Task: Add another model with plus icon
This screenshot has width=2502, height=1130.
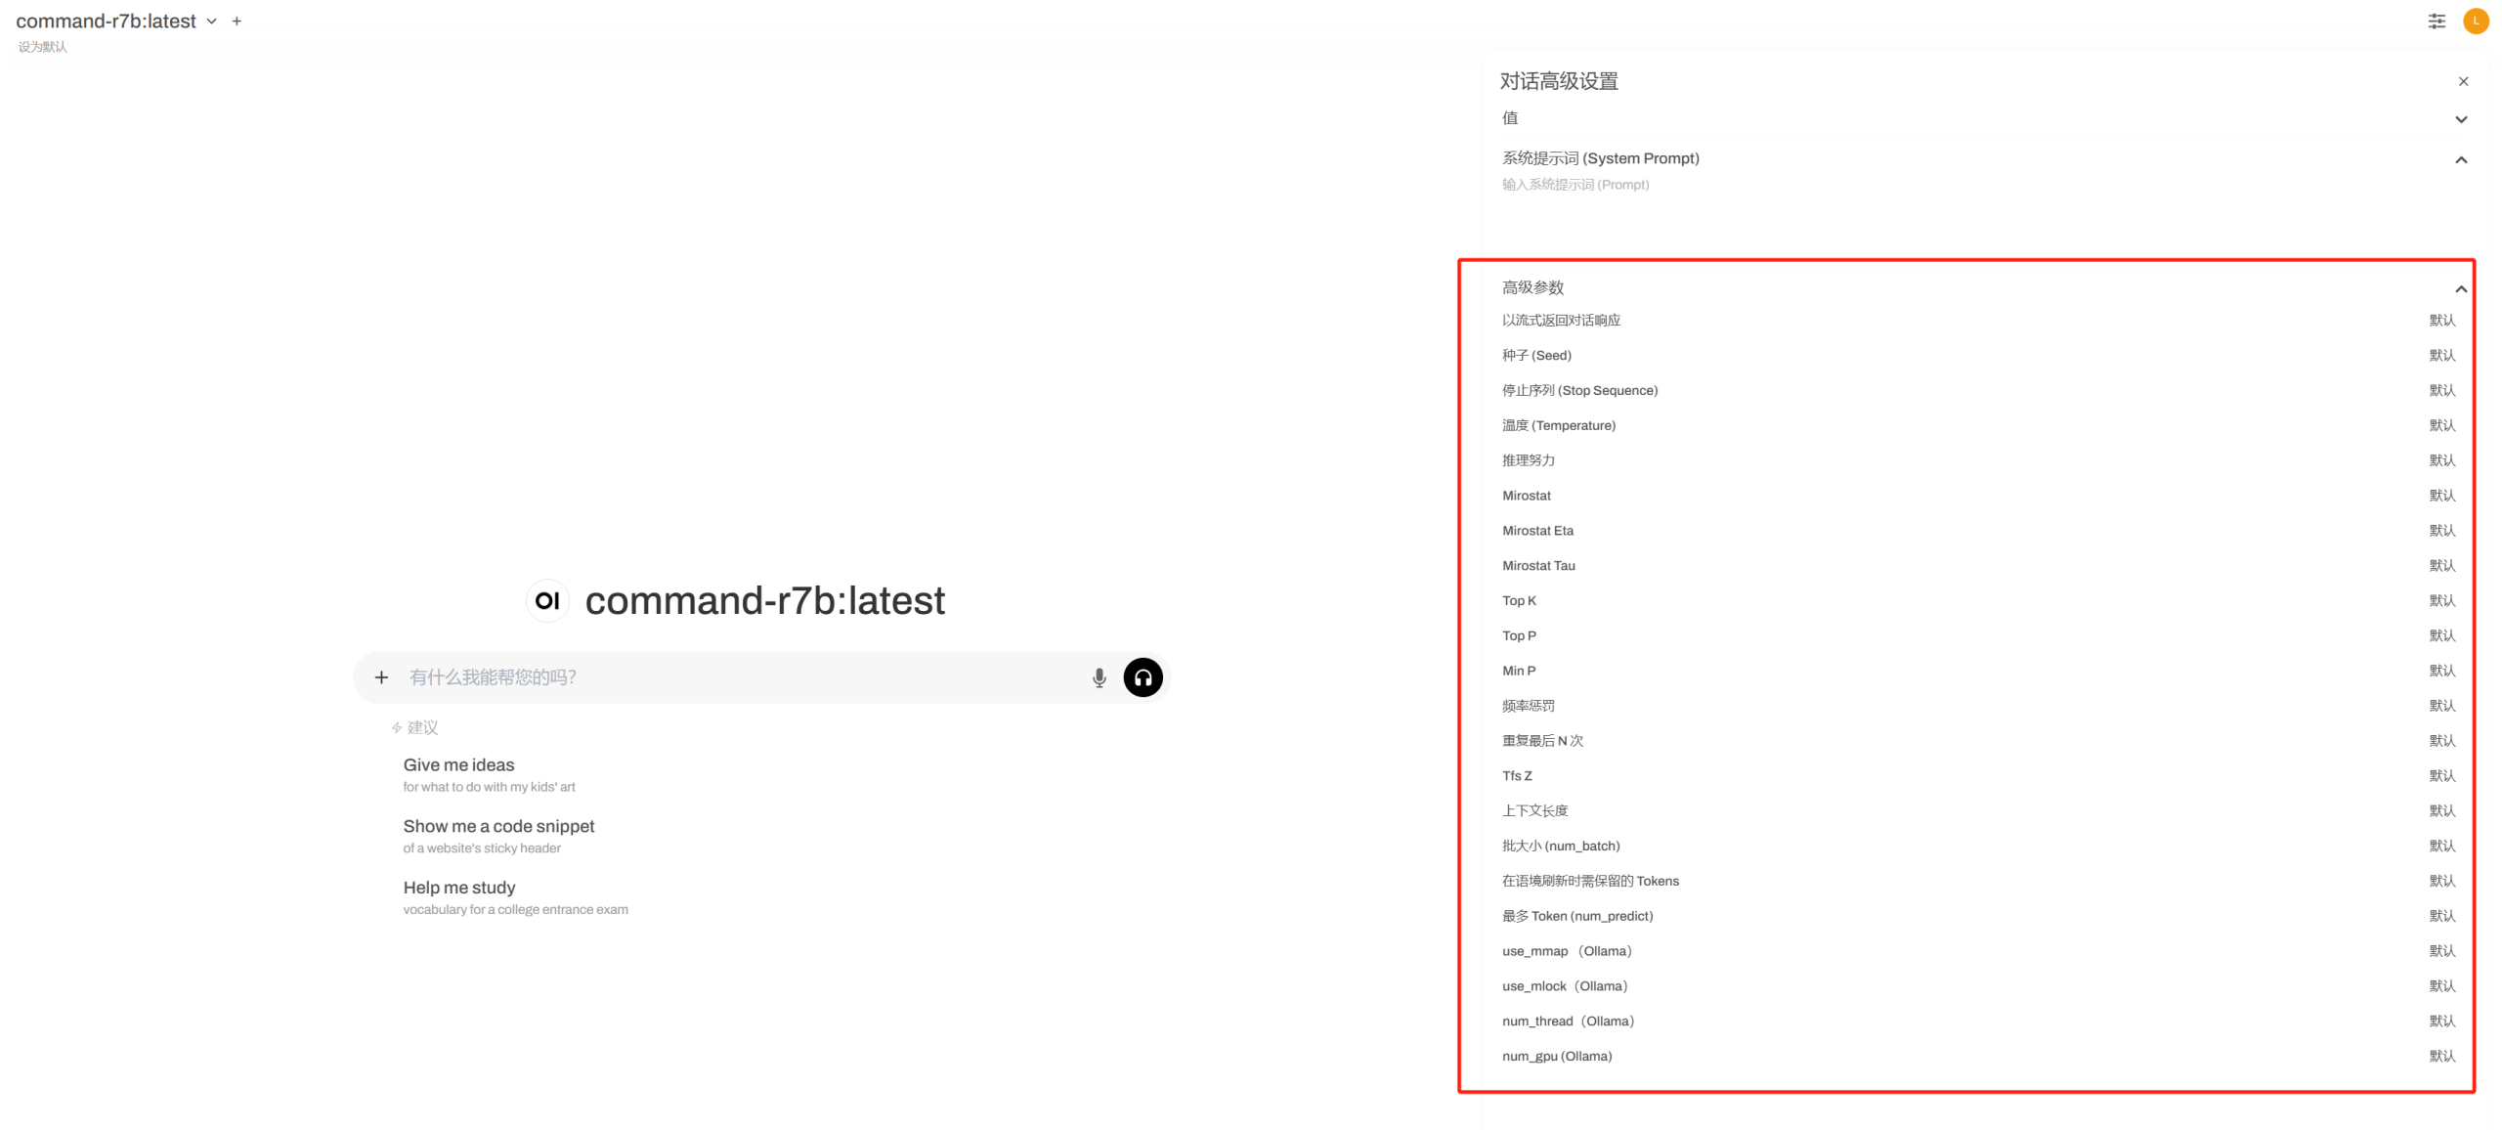Action: point(237,22)
